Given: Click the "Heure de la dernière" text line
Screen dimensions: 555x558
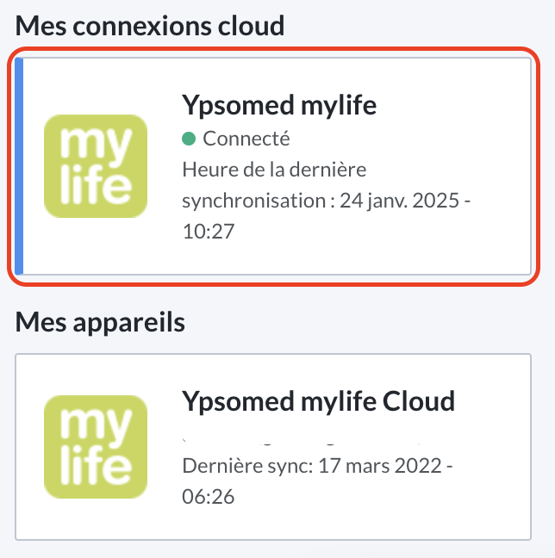Looking at the screenshot, I should (274, 170).
